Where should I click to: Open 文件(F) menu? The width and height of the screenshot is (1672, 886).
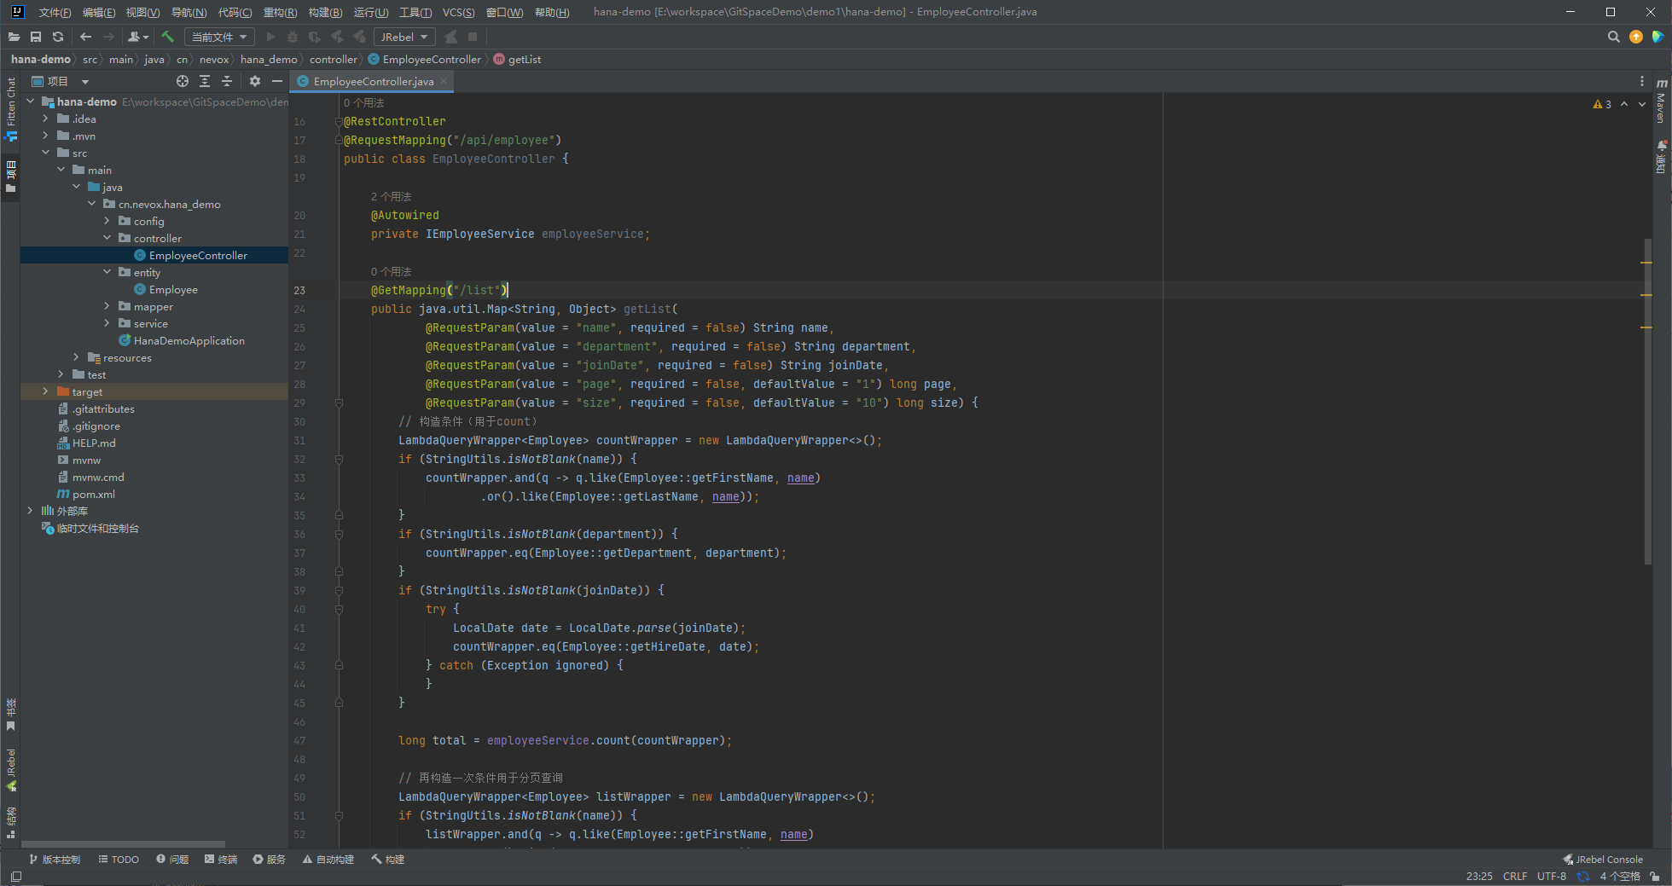point(55,12)
